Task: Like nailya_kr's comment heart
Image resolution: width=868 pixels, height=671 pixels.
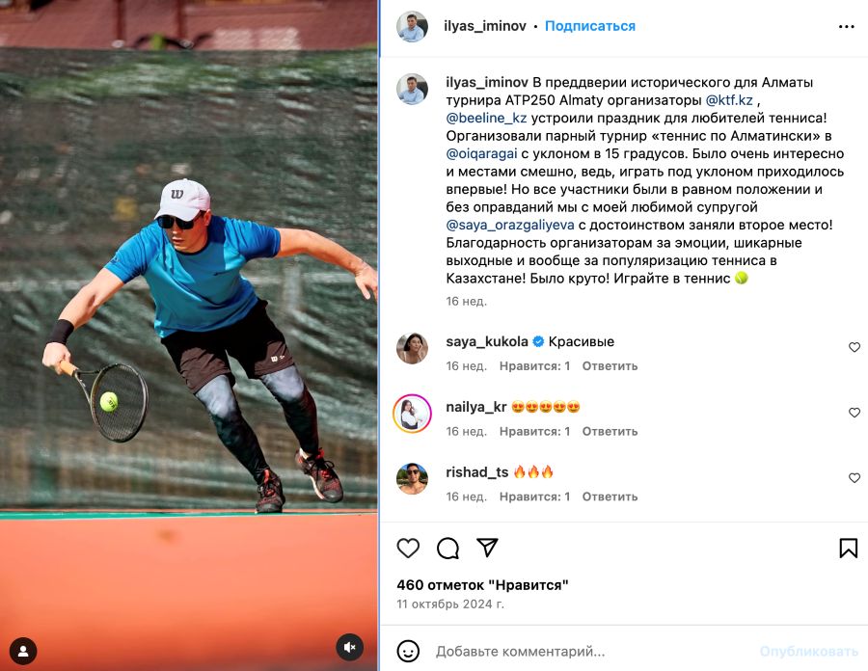Action: (854, 412)
